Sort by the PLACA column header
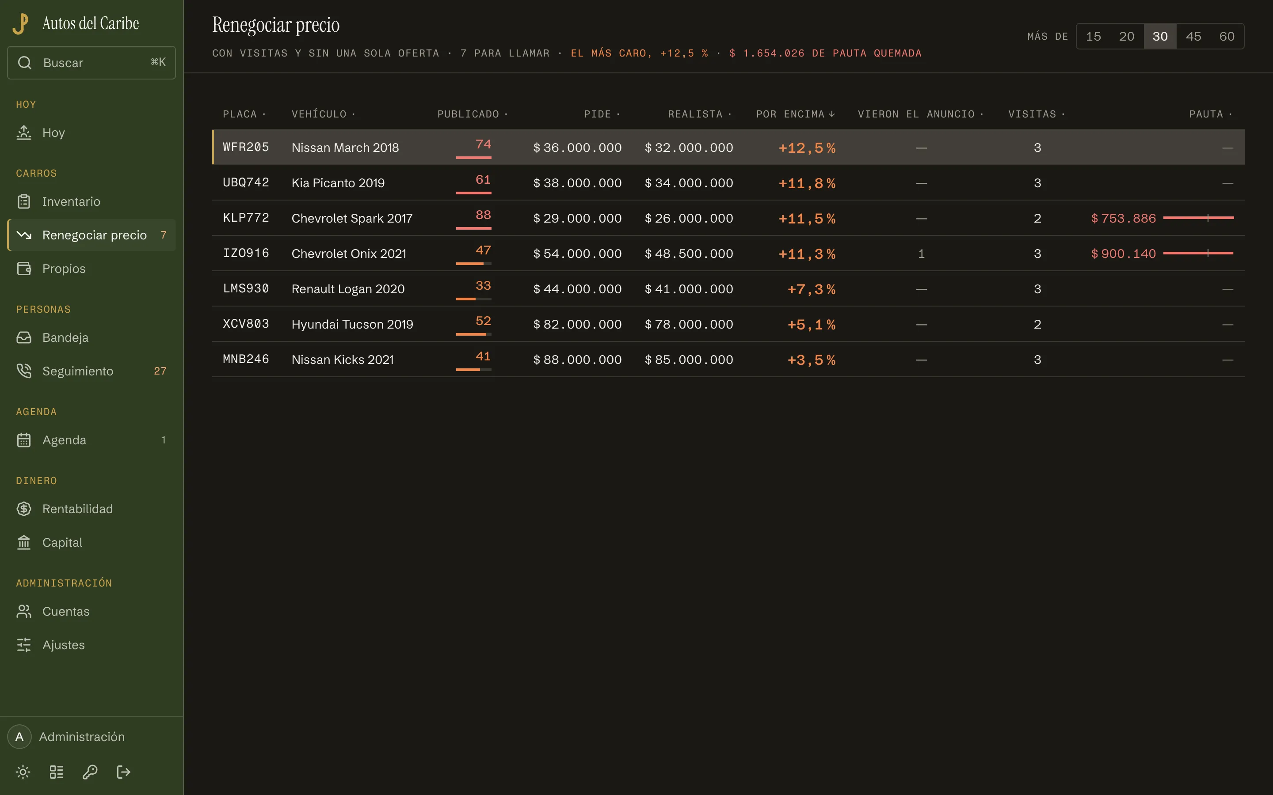Screen dimensions: 1273x795 [x=244, y=114]
